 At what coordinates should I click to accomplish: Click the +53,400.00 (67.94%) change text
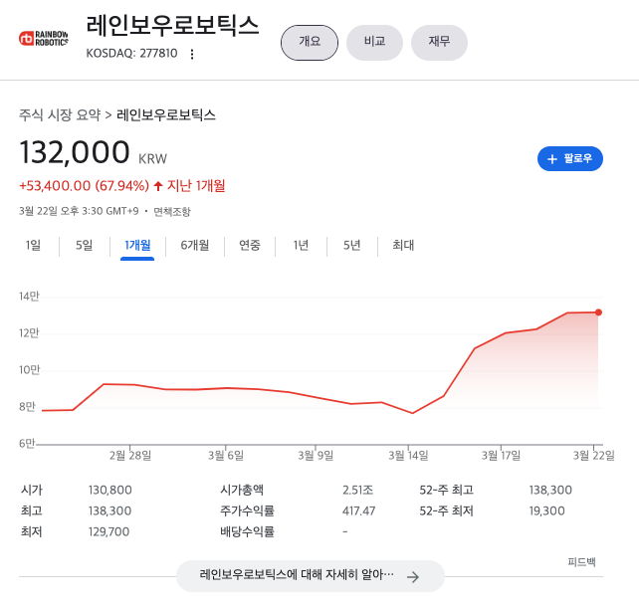[84, 186]
